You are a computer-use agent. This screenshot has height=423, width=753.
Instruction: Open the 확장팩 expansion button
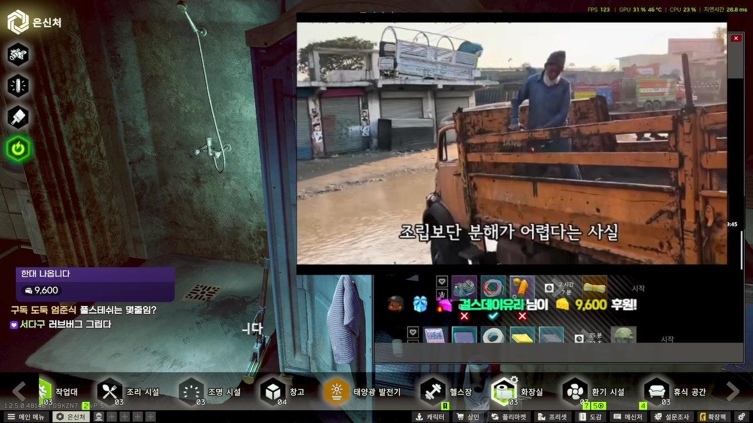point(713,417)
